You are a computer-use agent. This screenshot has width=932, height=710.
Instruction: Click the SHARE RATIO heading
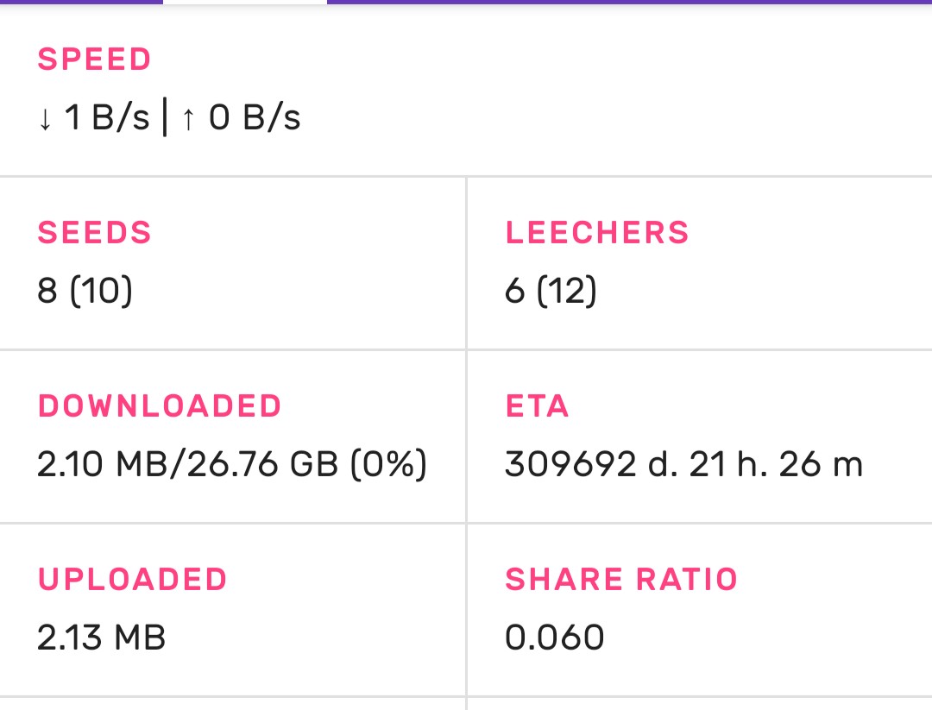pyautogui.click(x=621, y=580)
